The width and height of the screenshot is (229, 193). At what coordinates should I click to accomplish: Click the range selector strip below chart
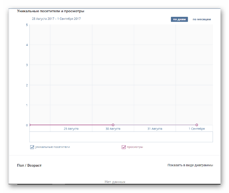pos(121,137)
